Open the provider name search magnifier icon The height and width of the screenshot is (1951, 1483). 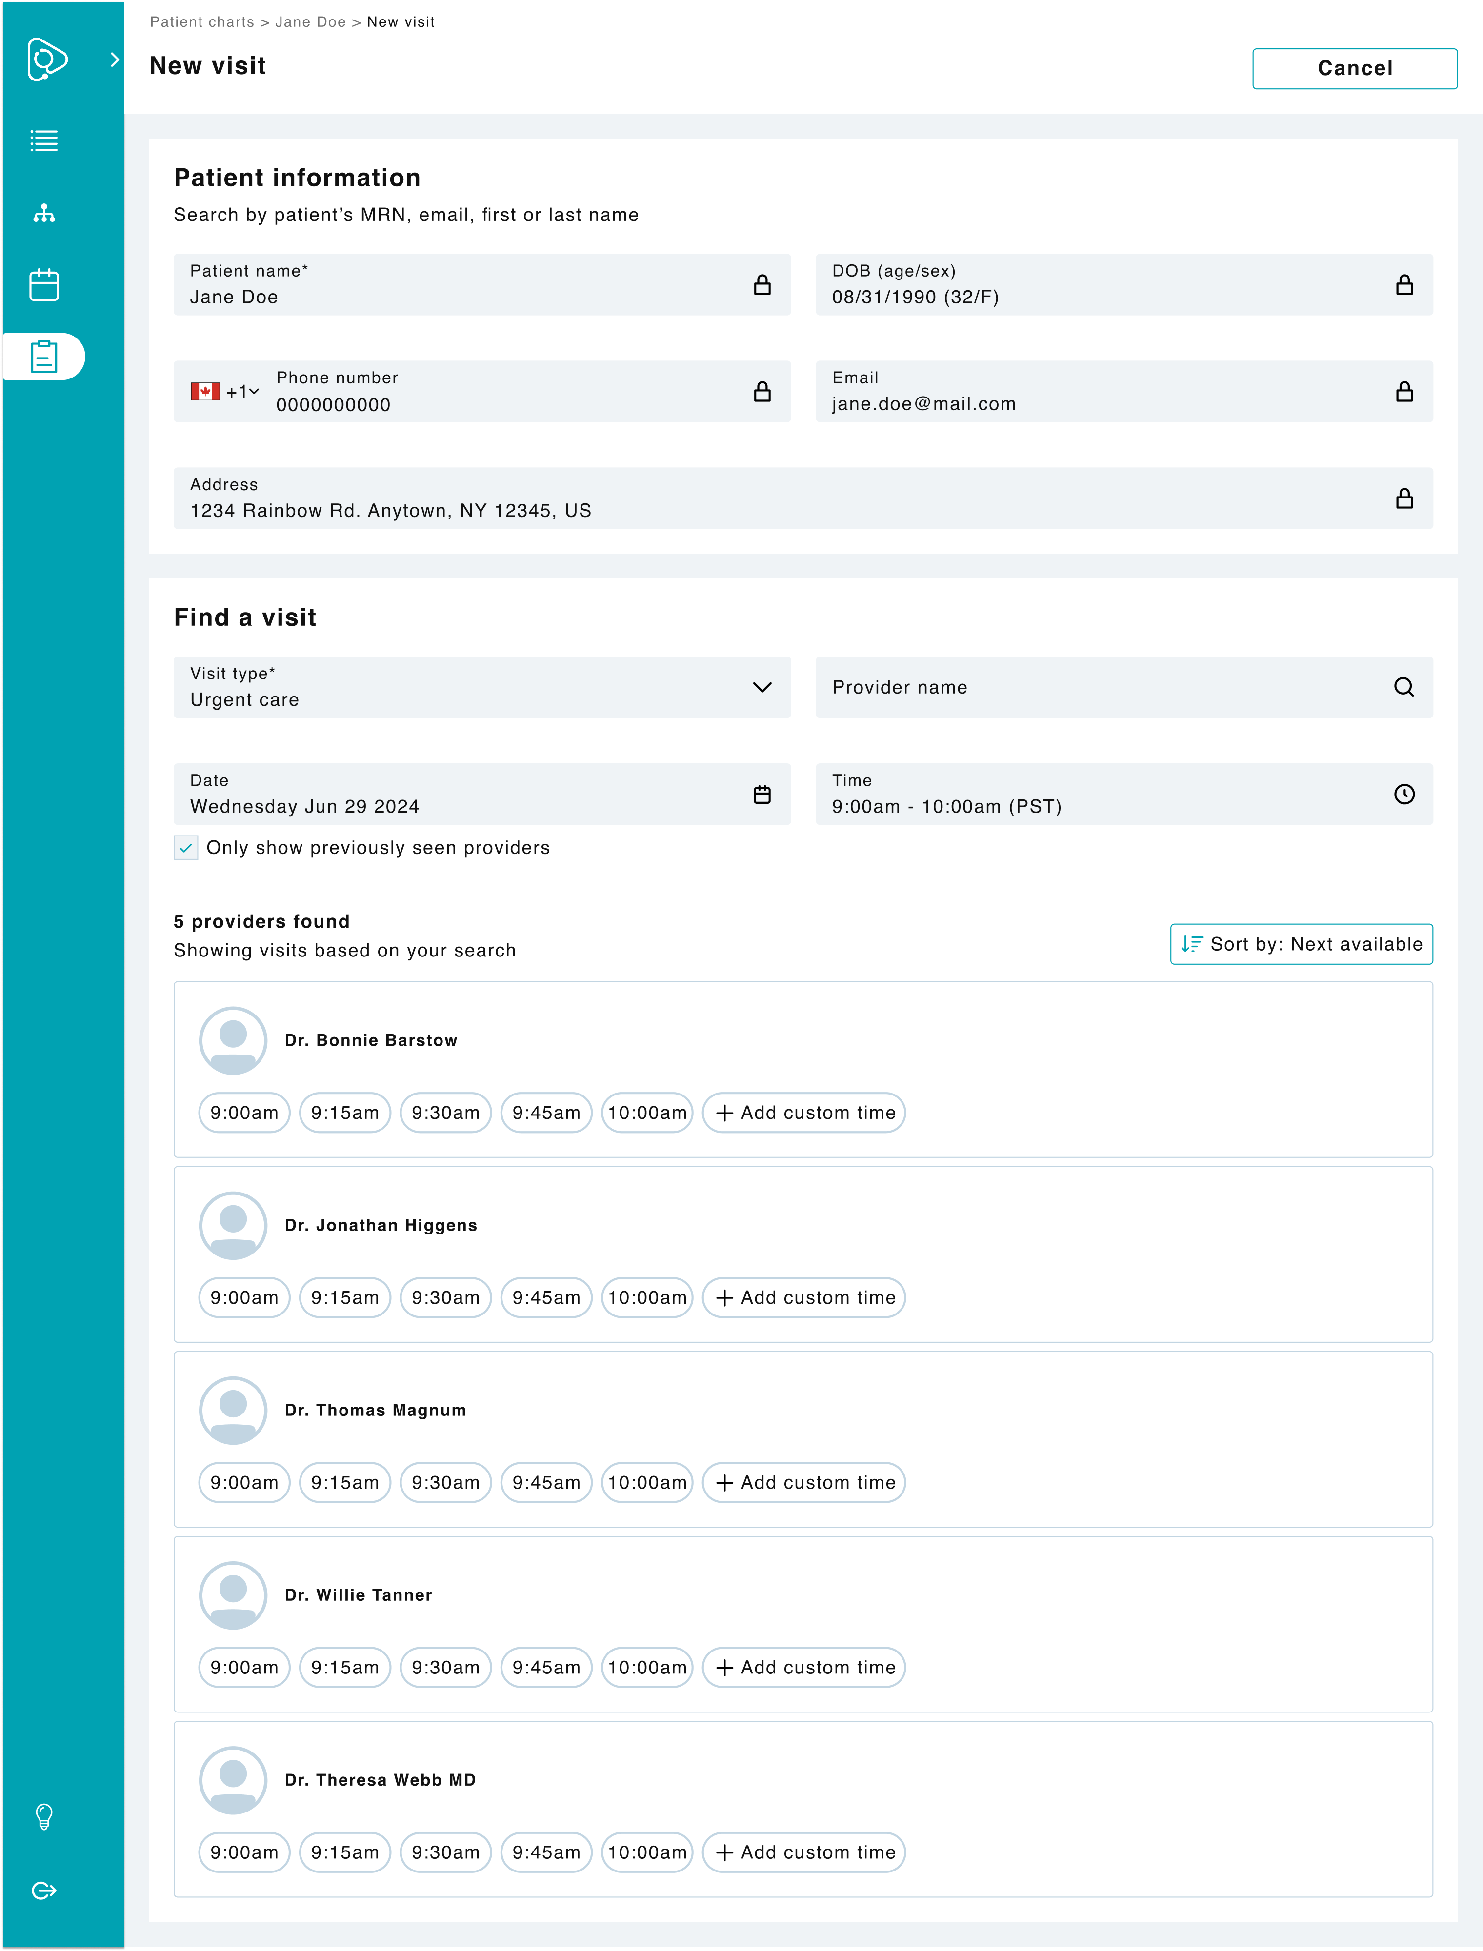click(1403, 687)
